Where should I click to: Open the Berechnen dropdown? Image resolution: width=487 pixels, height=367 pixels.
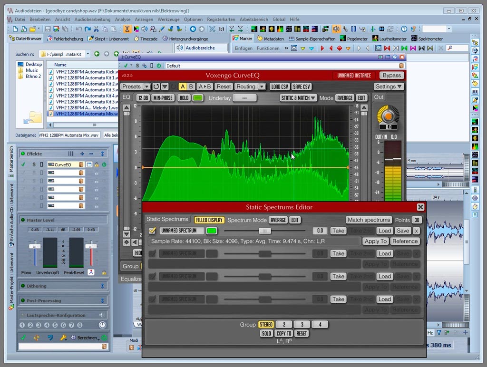[87, 338]
